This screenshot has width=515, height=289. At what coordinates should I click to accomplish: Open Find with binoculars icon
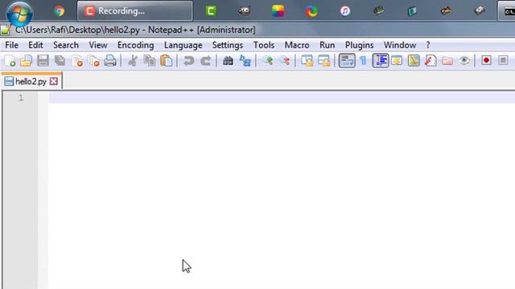[228, 61]
